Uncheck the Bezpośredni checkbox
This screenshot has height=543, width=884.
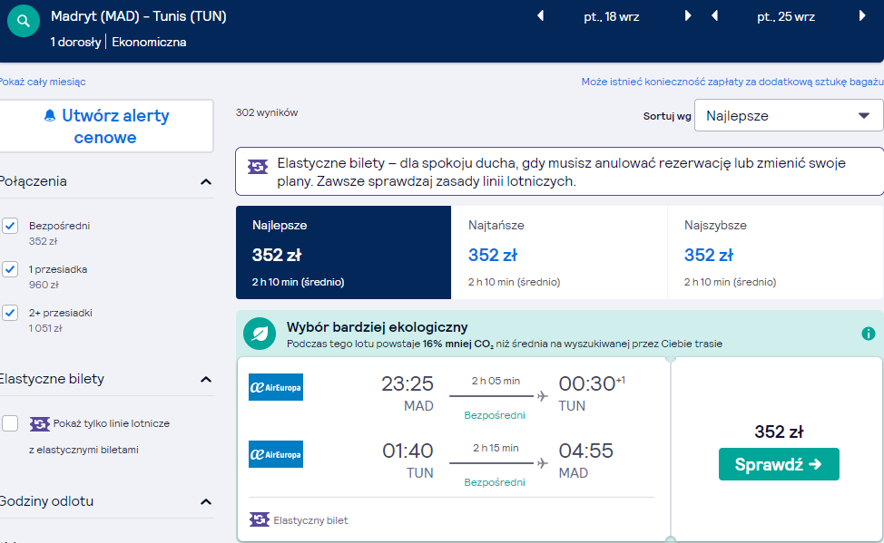(10, 226)
